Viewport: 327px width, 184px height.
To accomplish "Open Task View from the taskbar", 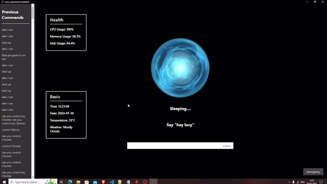I will 61,182.
